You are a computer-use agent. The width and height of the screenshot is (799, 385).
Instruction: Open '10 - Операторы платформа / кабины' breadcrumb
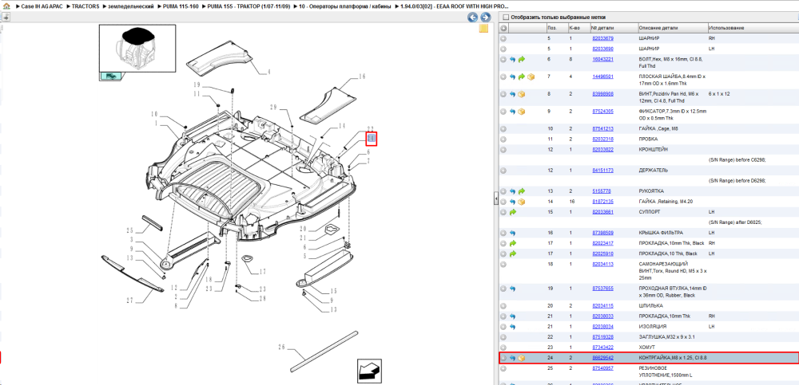coord(345,6)
